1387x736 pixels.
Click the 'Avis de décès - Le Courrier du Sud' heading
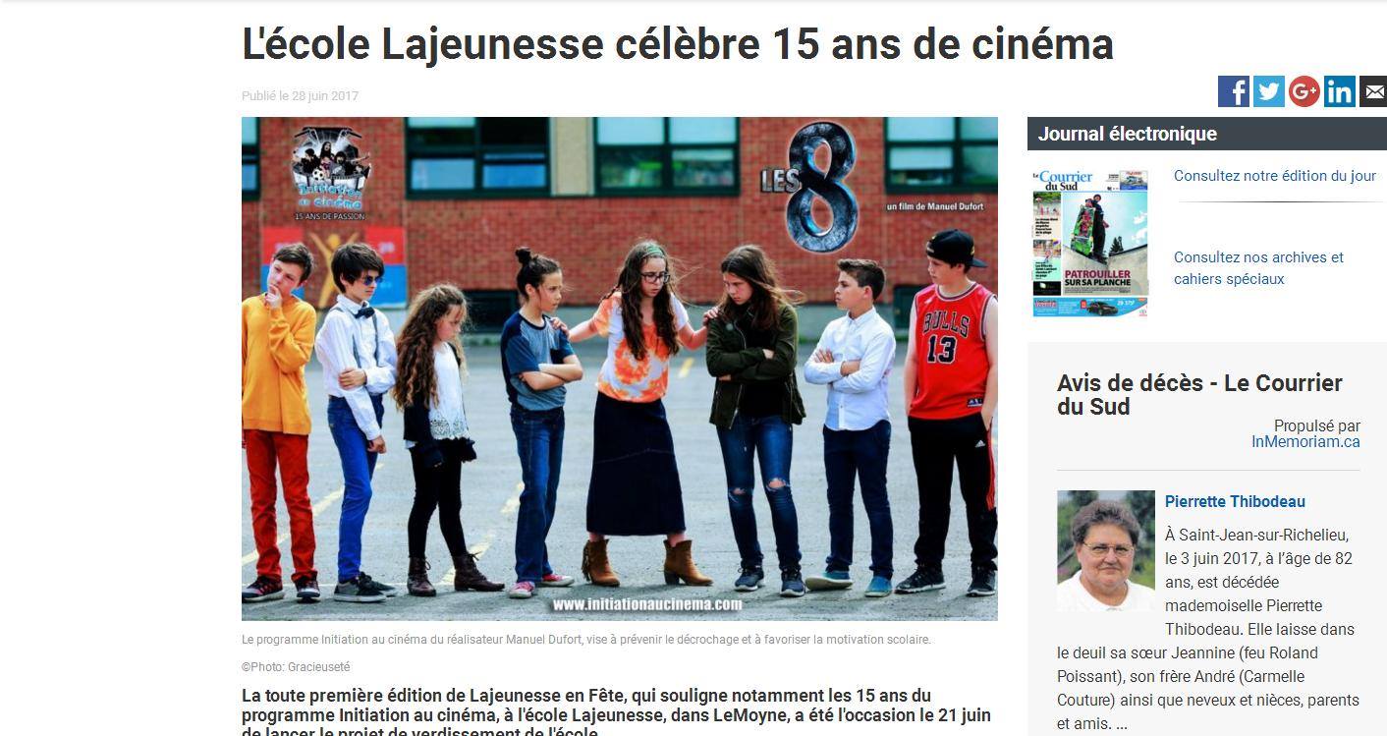pyautogui.click(x=1199, y=395)
